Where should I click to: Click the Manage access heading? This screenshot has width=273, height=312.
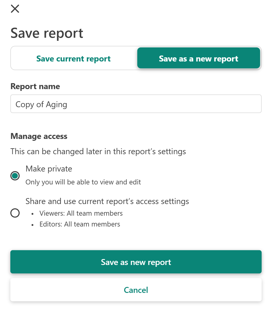39,136
